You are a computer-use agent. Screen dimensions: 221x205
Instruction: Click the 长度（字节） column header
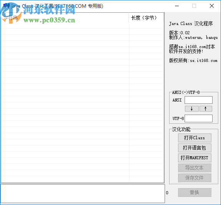coord(146,18)
